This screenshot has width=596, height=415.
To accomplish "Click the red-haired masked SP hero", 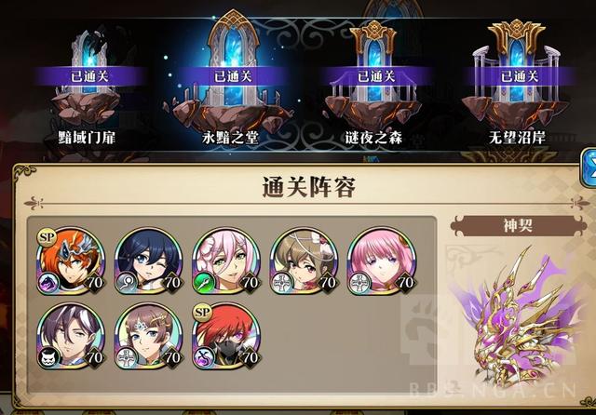I will (x=226, y=336).
